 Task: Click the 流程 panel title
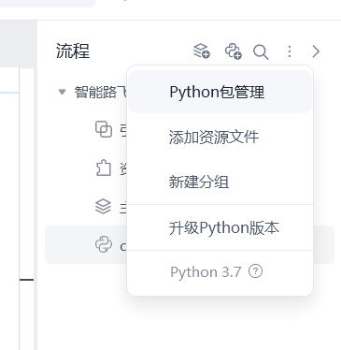coord(73,51)
